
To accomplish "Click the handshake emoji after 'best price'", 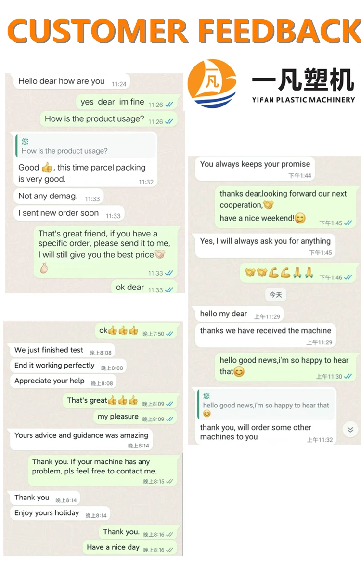I will [x=160, y=254].
